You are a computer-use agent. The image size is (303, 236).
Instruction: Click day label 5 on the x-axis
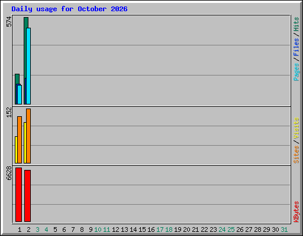pyautogui.click(x=55, y=230)
